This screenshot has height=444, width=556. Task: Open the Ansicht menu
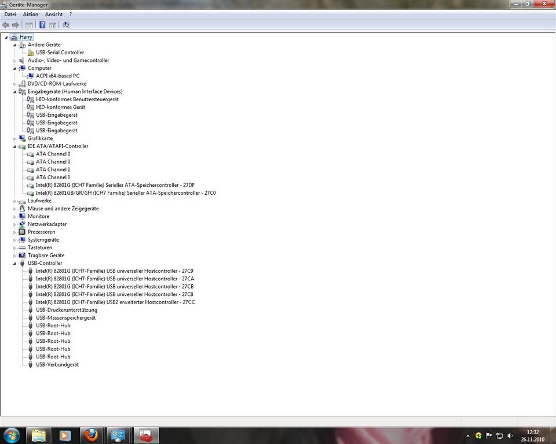click(x=54, y=14)
